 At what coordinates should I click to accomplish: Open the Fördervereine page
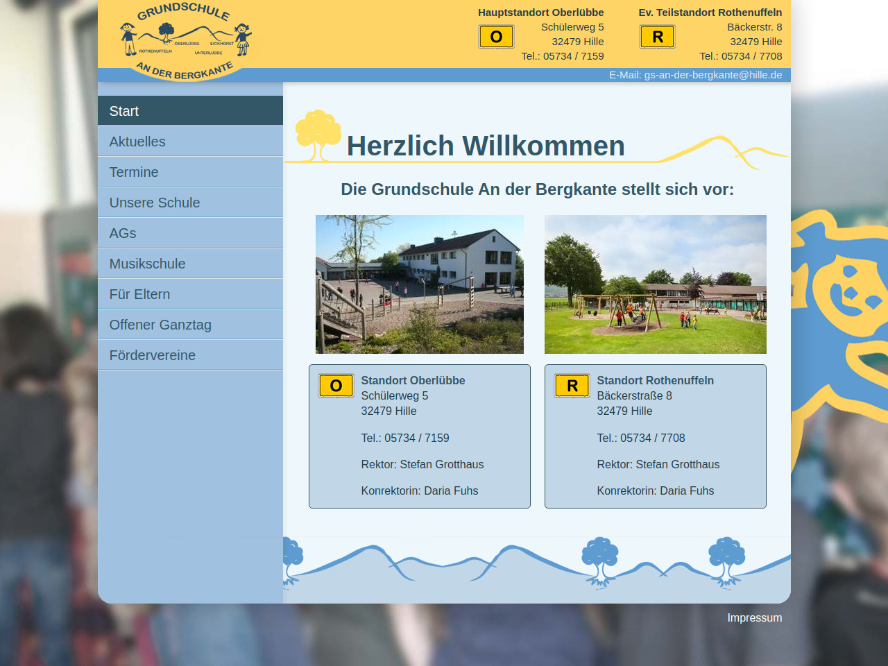pos(190,355)
